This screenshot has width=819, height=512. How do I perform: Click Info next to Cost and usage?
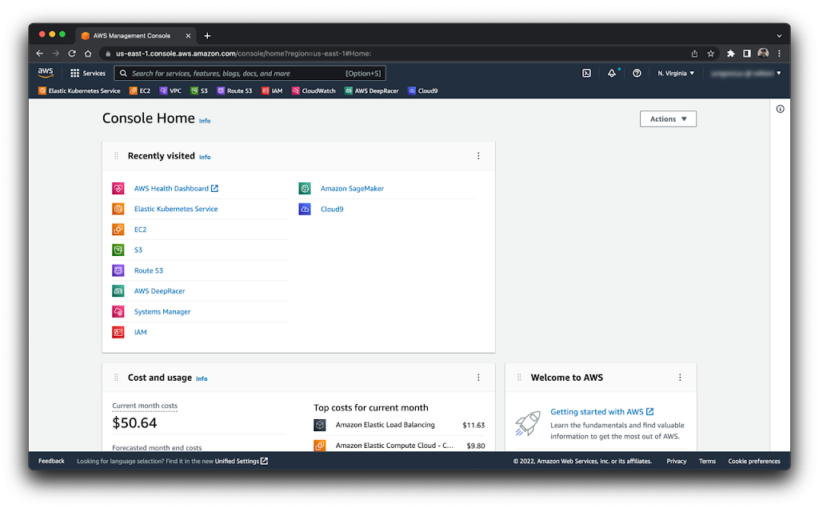[x=202, y=378]
